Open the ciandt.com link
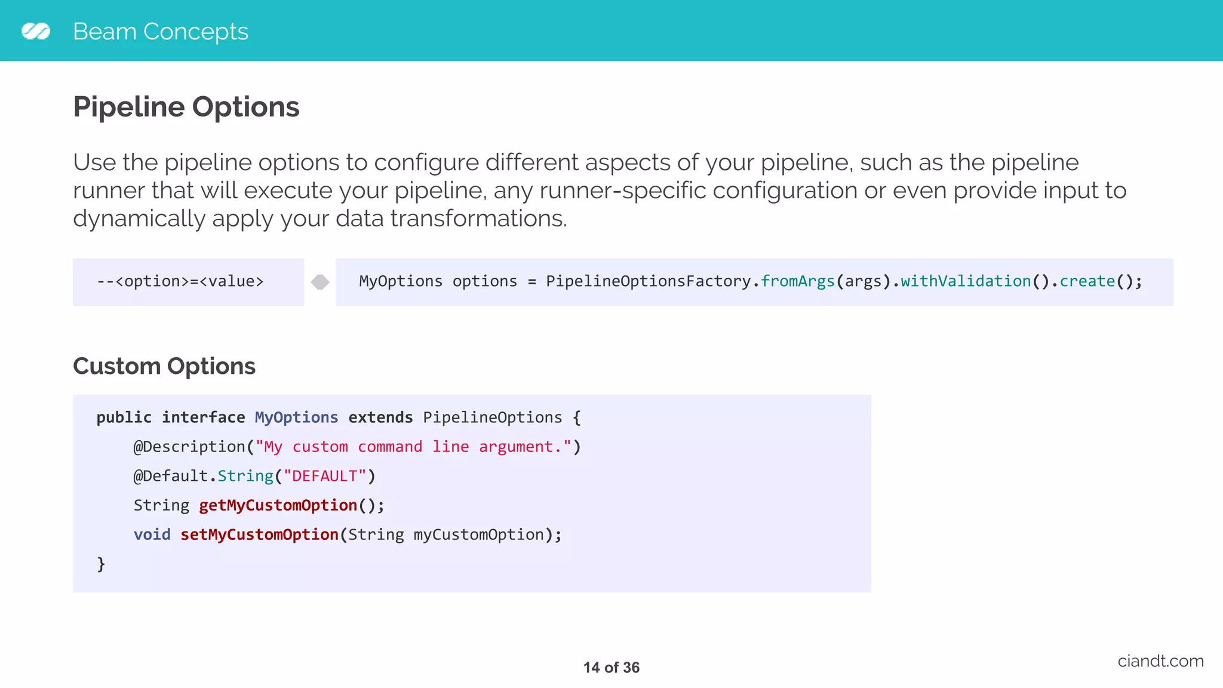1223x688 pixels. (1160, 661)
